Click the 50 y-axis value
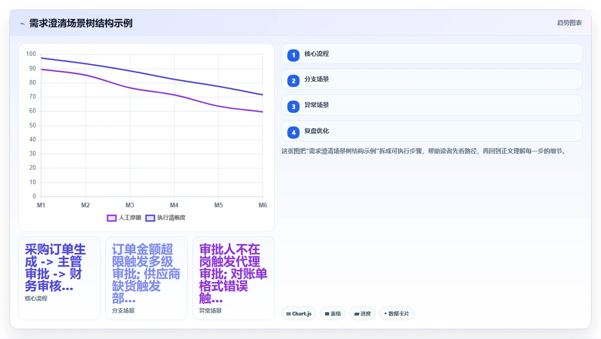The height and width of the screenshot is (339, 601). point(32,125)
